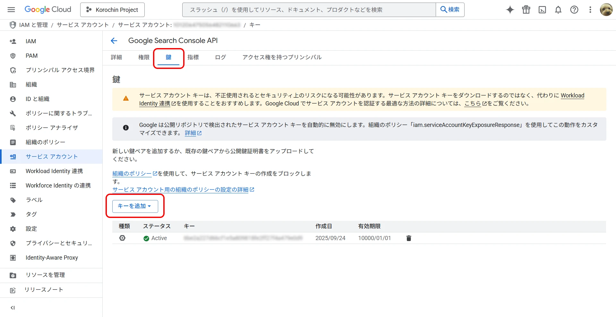This screenshot has height=317, width=616.
Task: Open the こちら link in warning banner
Action: [473, 104]
